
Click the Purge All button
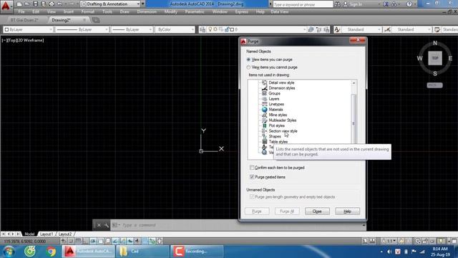pos(287,211)
